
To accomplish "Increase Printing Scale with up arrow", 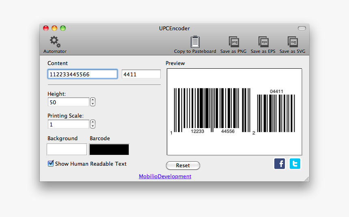I will [93, 122].
